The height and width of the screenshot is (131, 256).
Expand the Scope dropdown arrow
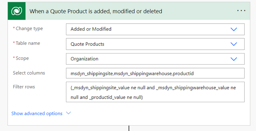point(234,59)
